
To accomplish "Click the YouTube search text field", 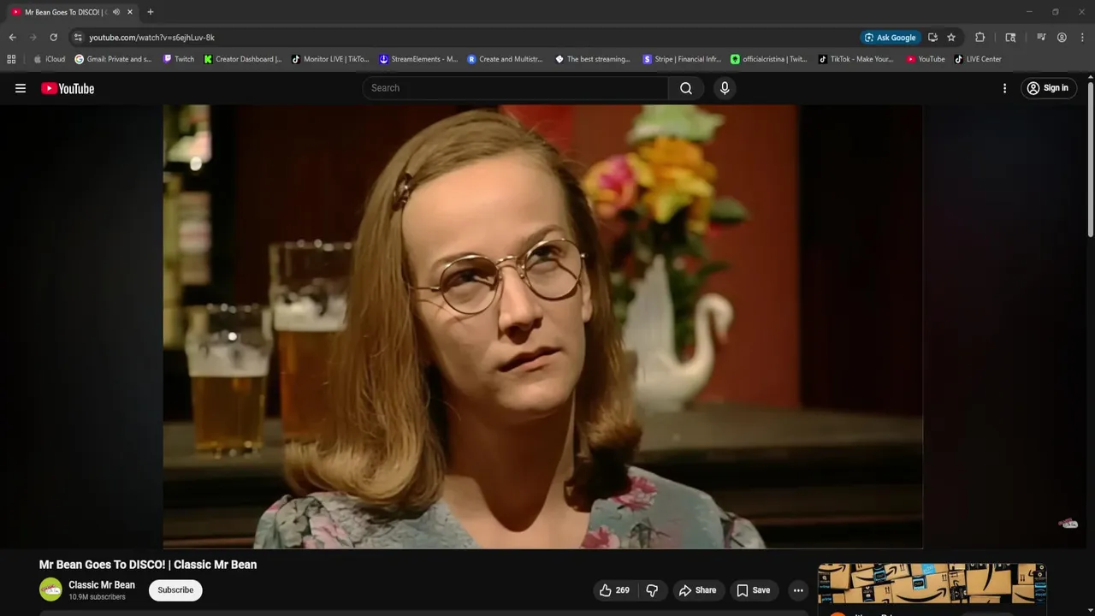I will (516, 88).
